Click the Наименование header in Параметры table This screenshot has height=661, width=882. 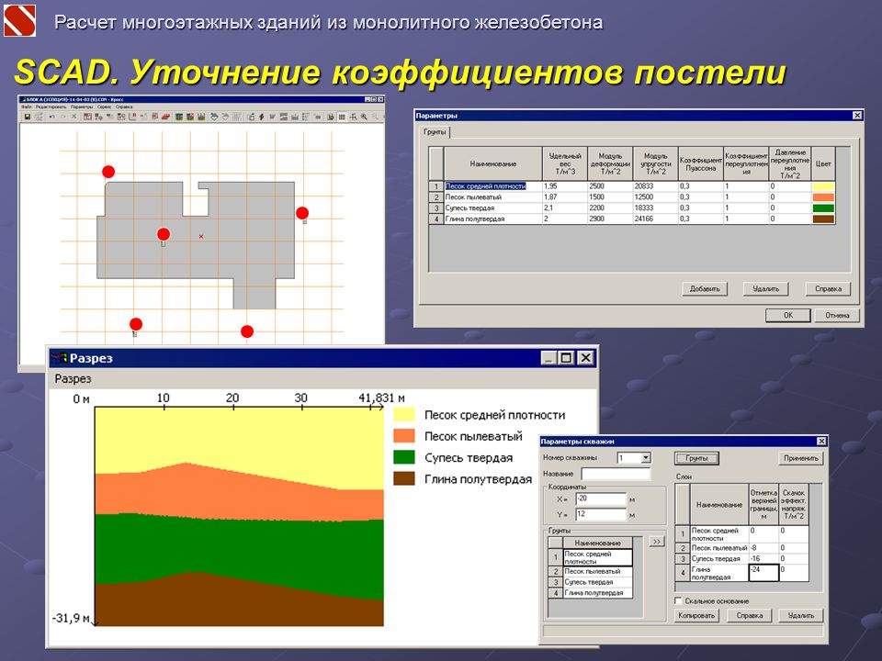pyautogui.click(x=493, y=163)
